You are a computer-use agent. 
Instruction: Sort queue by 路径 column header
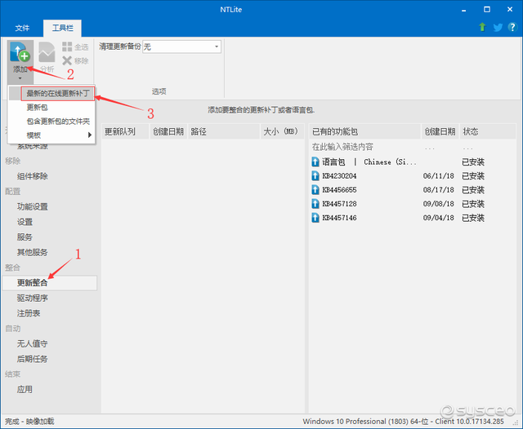223,131
